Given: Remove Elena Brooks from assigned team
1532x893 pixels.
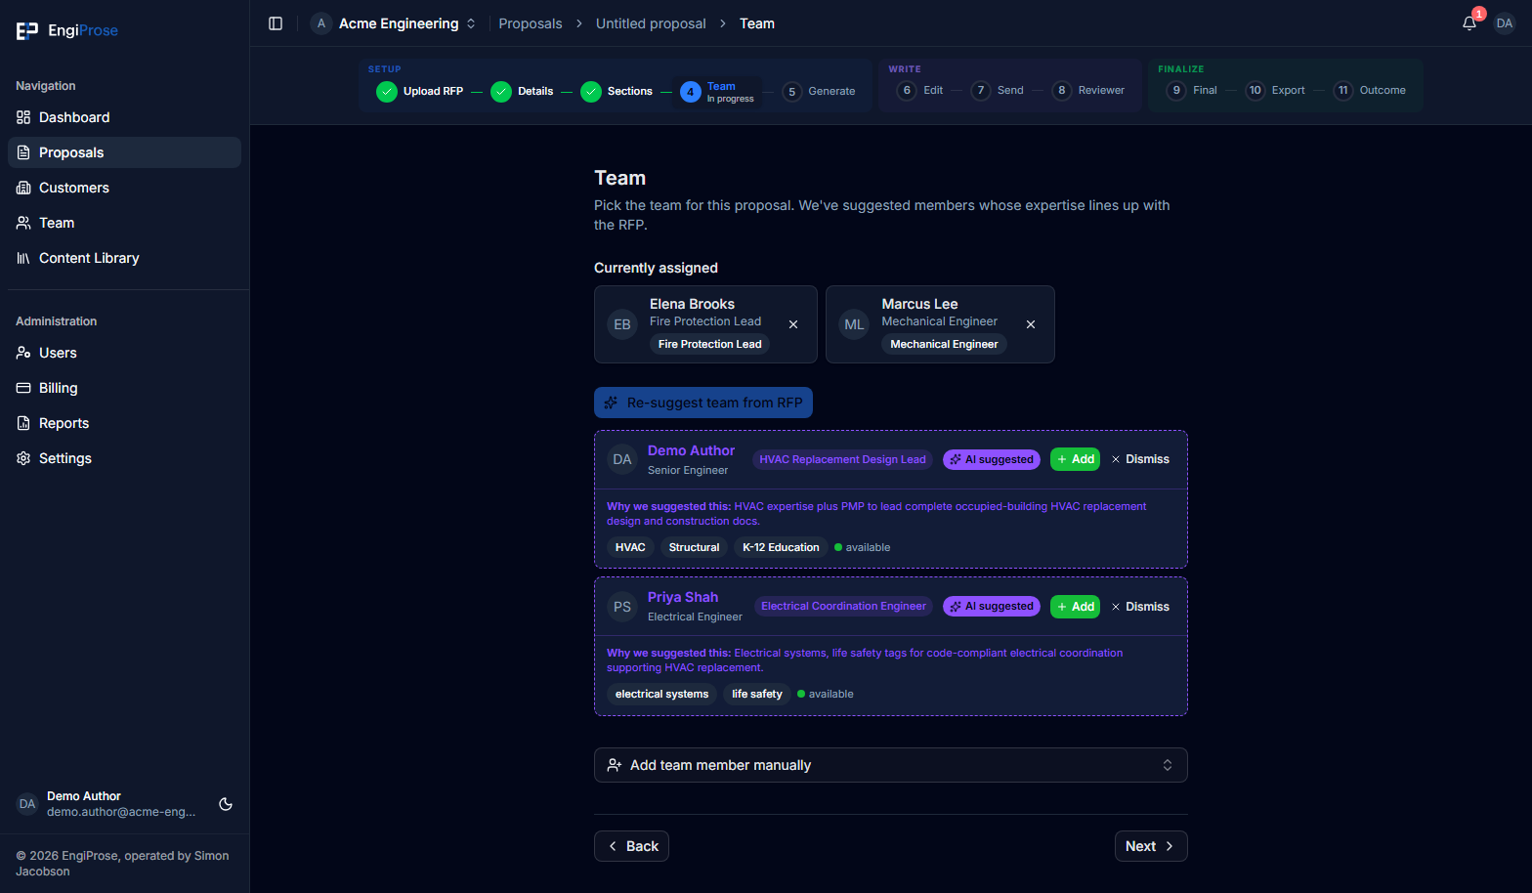Looking at the screenshot, I should tap(793, 324).
